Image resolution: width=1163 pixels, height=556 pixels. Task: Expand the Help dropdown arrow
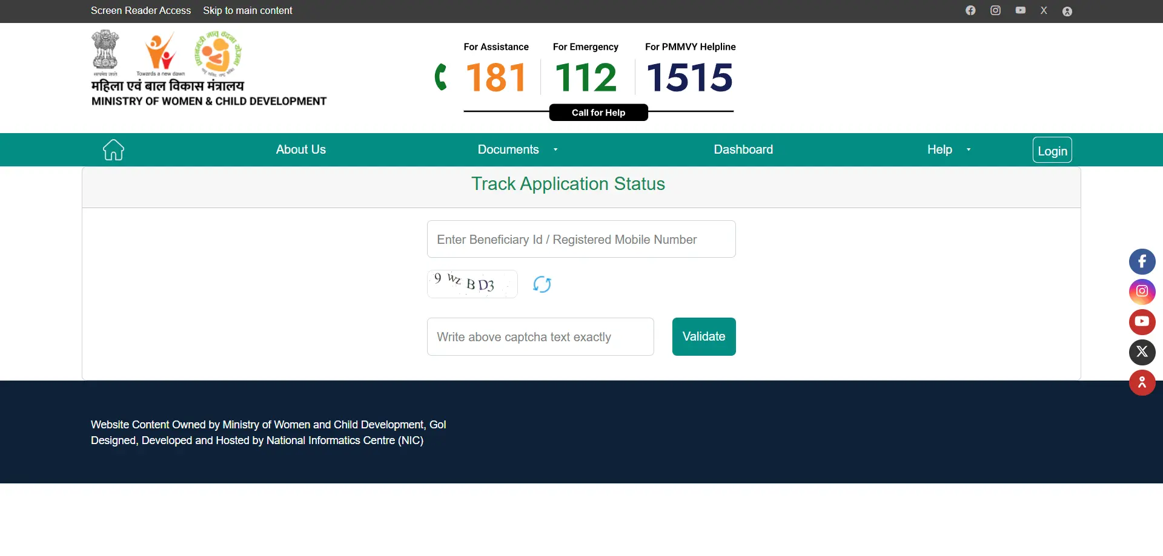click(x=969, y=150)
